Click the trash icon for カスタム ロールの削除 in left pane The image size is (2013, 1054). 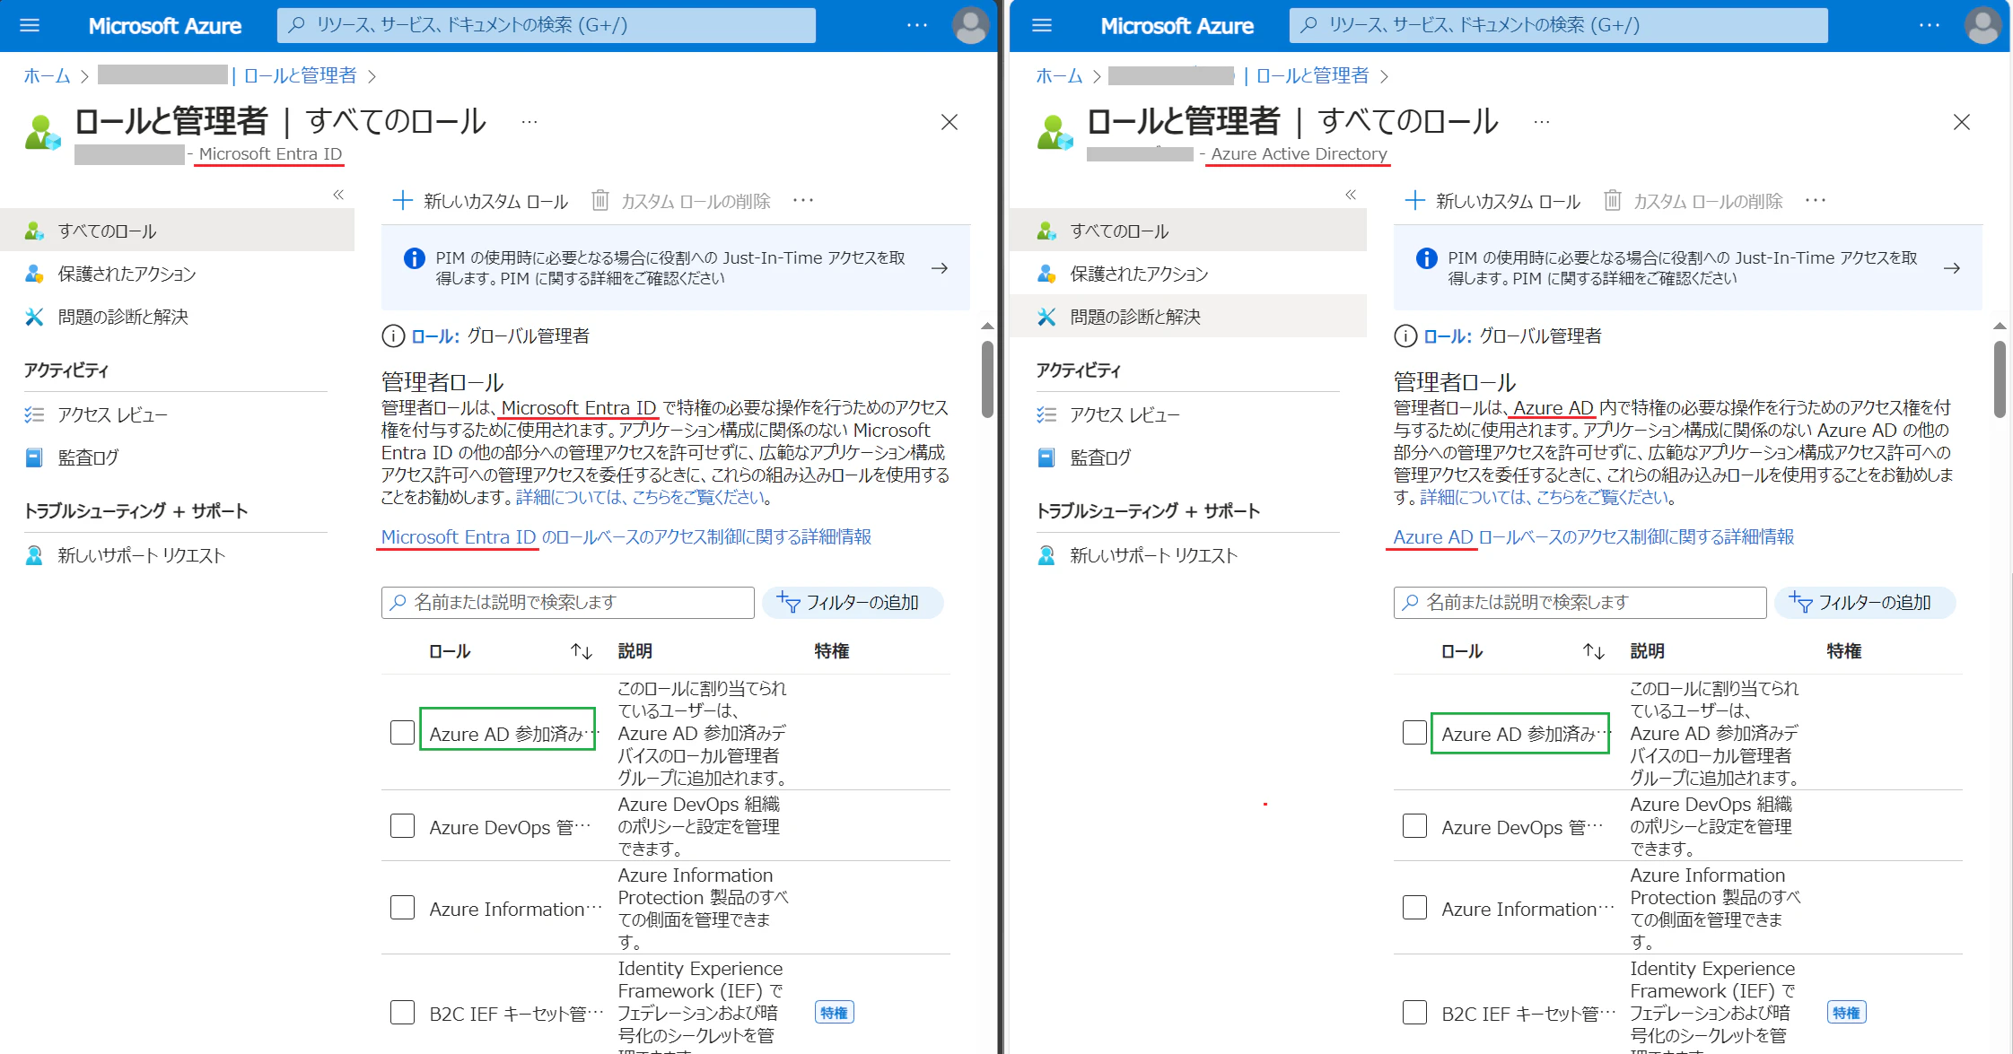[x=600, y=200]
